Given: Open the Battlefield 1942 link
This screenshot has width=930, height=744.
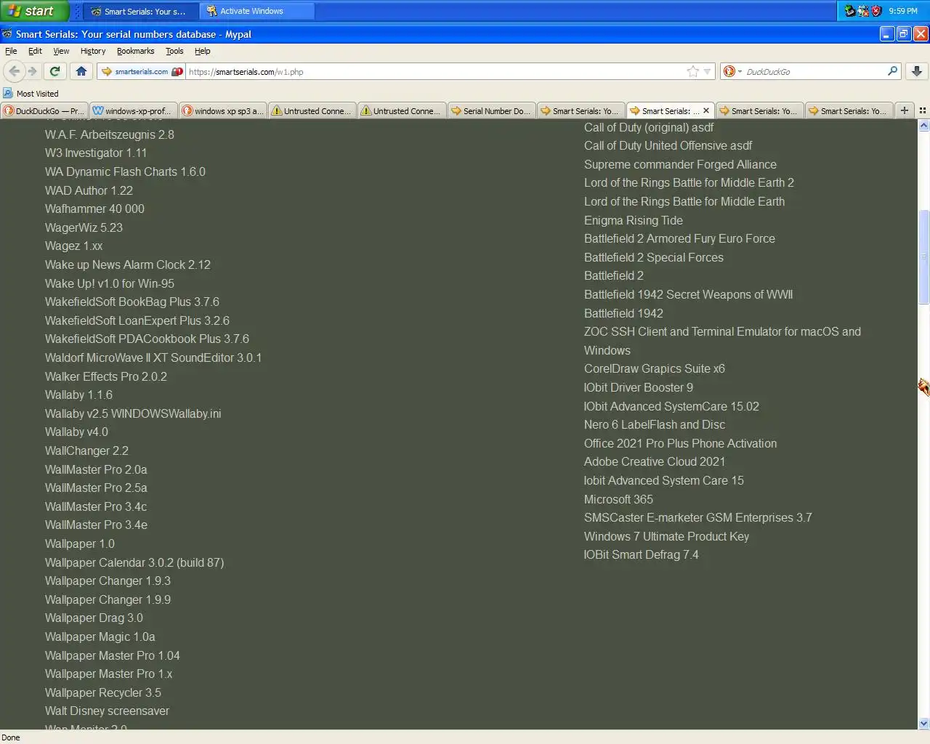Looking at the screenshot, I should click(x=623, y=313).
